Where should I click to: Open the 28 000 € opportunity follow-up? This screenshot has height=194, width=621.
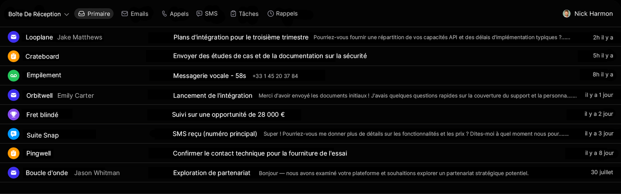click(x=228, y=114)
